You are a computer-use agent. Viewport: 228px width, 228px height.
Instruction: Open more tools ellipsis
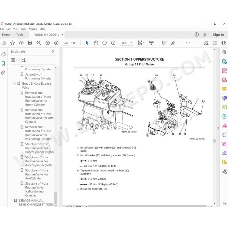pos(188,43)
